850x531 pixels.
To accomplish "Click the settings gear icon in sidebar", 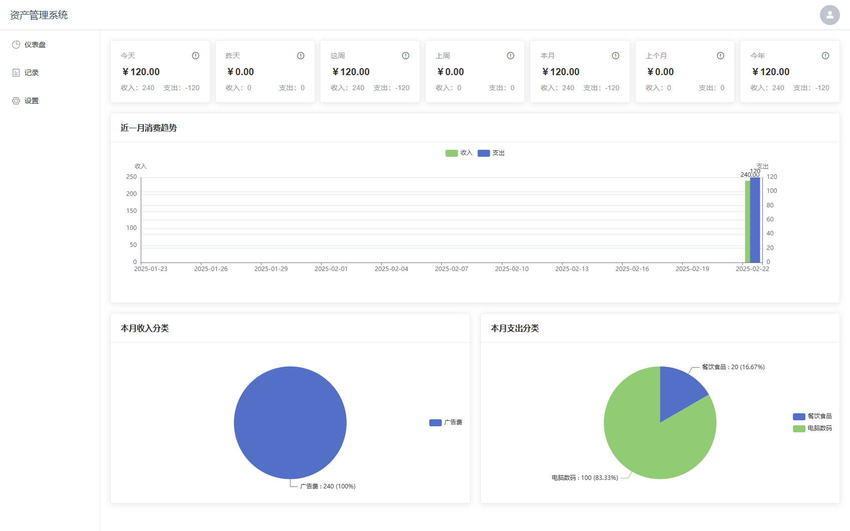I will pos(16,101).
